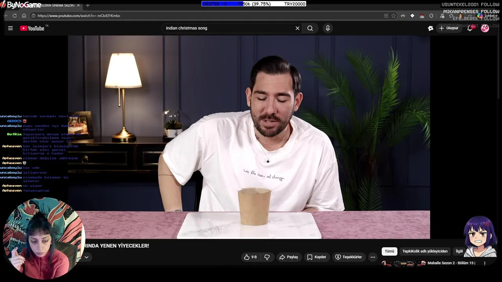Open Mahalle Sezon 2 - Bölüm 15 video
This screenshot has width=502, height=282.
(x=451, y=263)
